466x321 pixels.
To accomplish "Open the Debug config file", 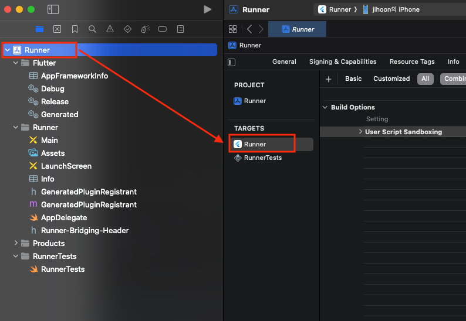I will coord(53,88).
